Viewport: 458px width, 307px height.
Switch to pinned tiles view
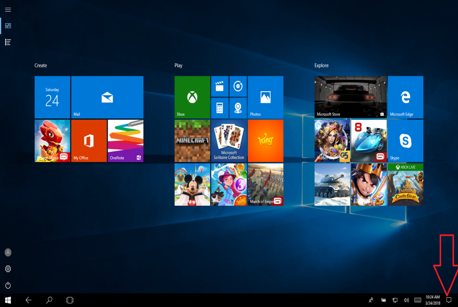(8, 25)
